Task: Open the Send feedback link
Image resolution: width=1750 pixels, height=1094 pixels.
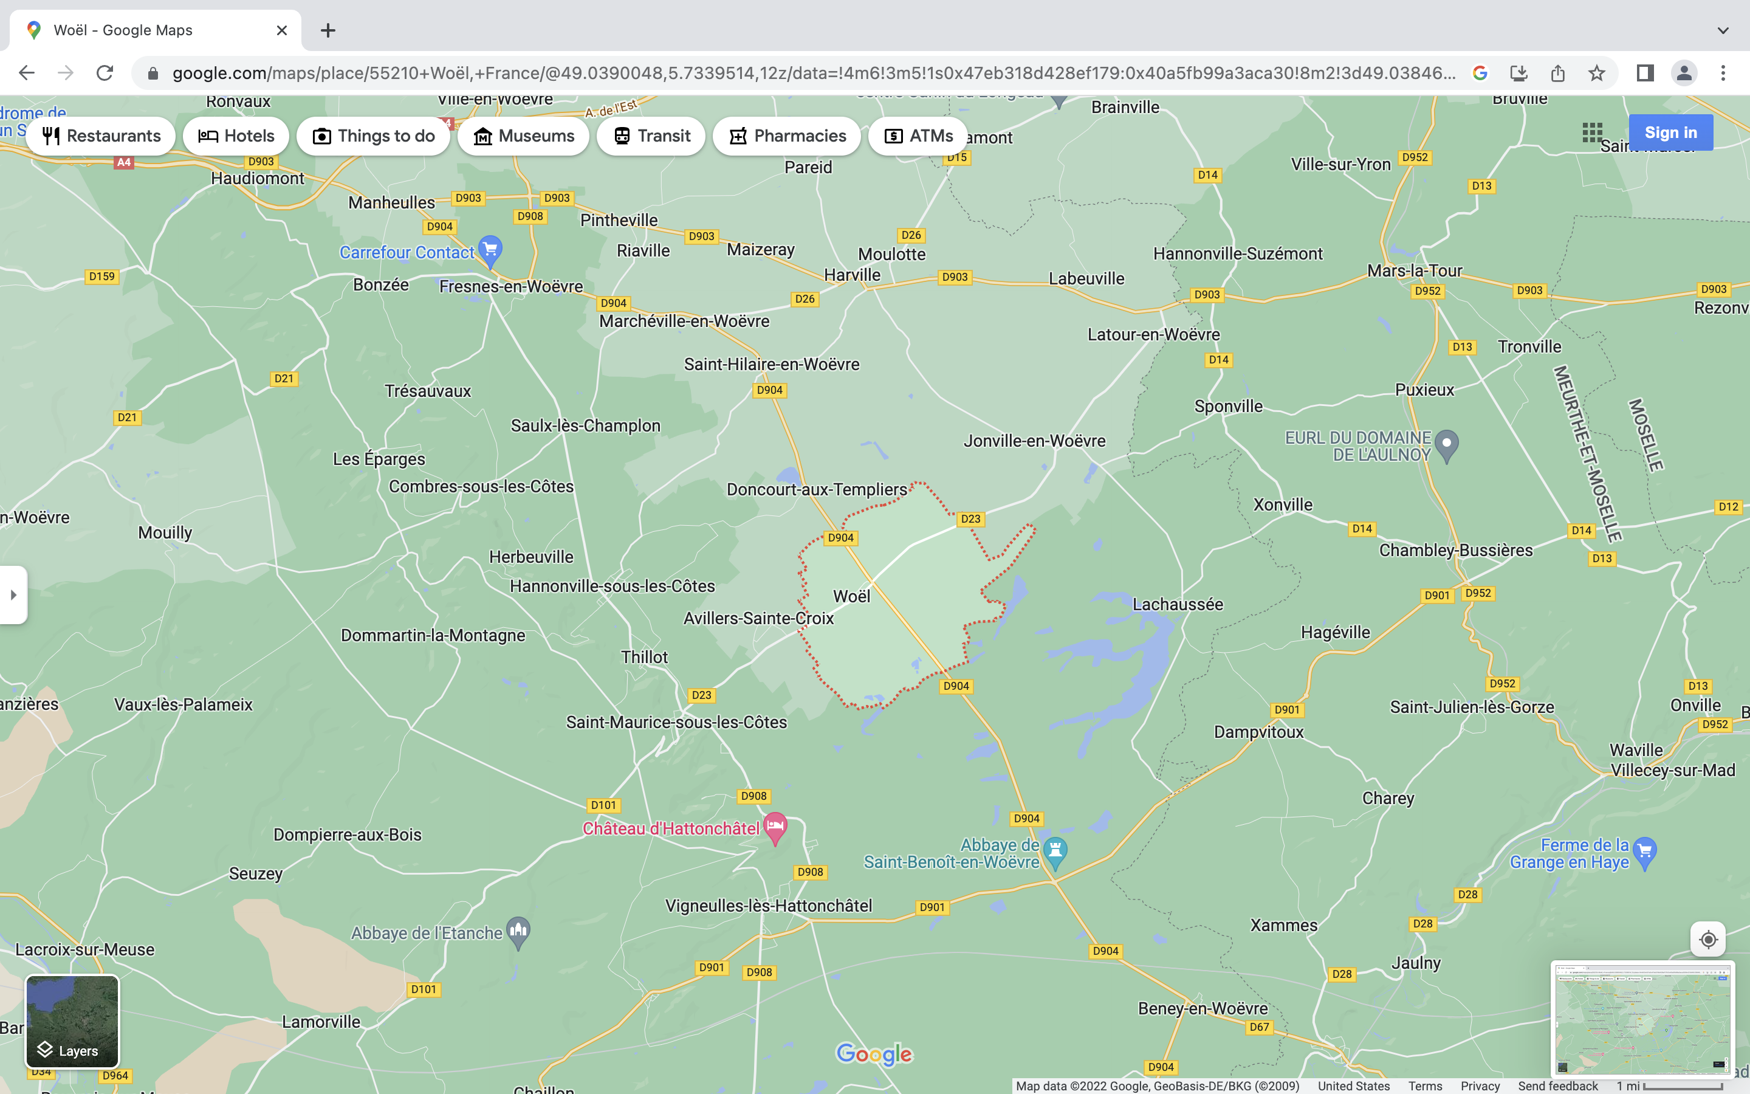Action: pyautogui.click(x=1557, y=1086)
